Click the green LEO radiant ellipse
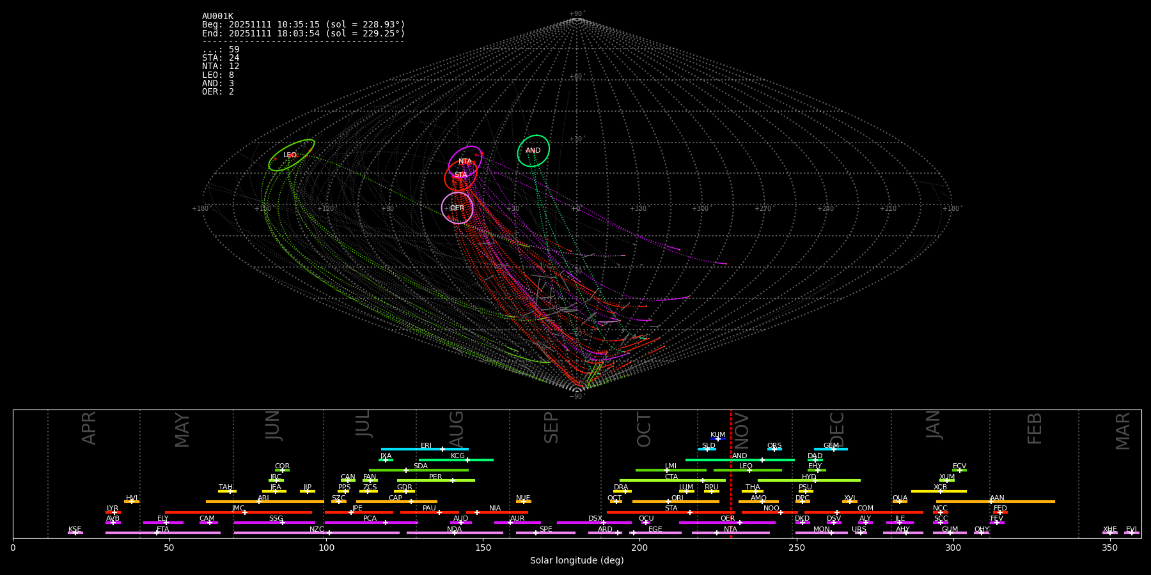The height and width of the screenshot is (575, 1151). pyautogui.click(x=291, y=155)
